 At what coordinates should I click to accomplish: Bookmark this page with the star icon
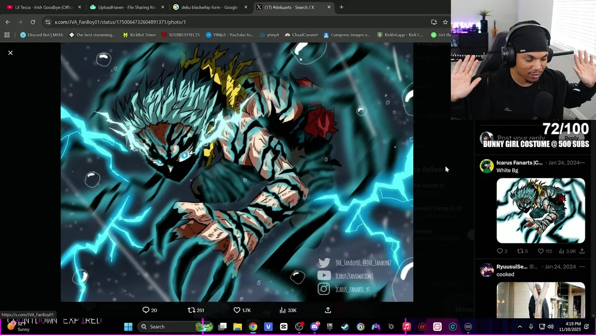[x=445, y=22]
